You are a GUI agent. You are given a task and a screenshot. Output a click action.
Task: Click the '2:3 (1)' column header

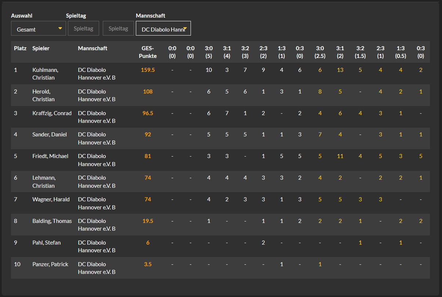click(380, 52)
